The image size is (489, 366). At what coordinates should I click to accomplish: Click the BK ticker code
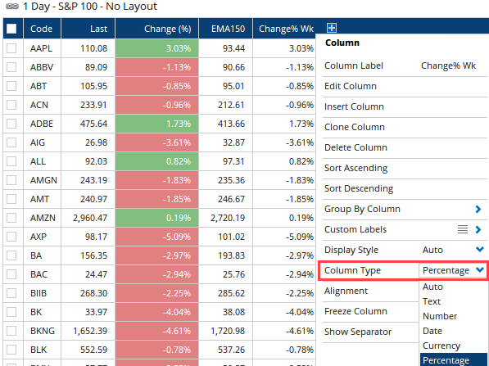point(36,312)
